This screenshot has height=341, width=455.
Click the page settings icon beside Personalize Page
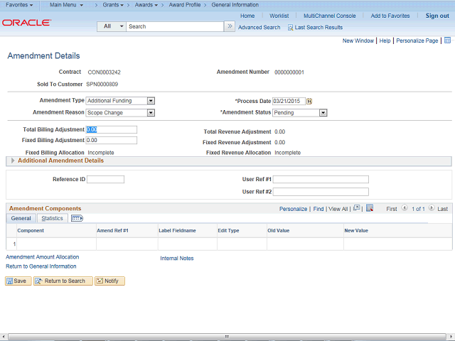click(447, 41)
